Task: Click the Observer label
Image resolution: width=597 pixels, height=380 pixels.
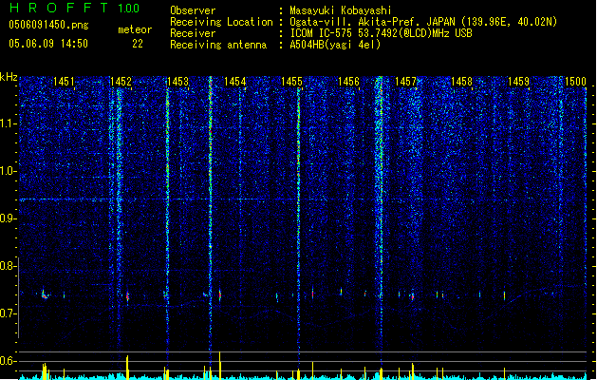Action: pyautogui.click(x=193, y=10)
